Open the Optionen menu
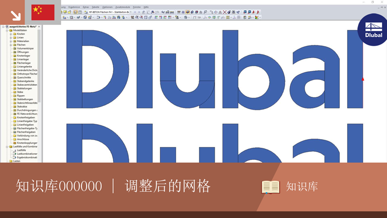 click(107, 7)
